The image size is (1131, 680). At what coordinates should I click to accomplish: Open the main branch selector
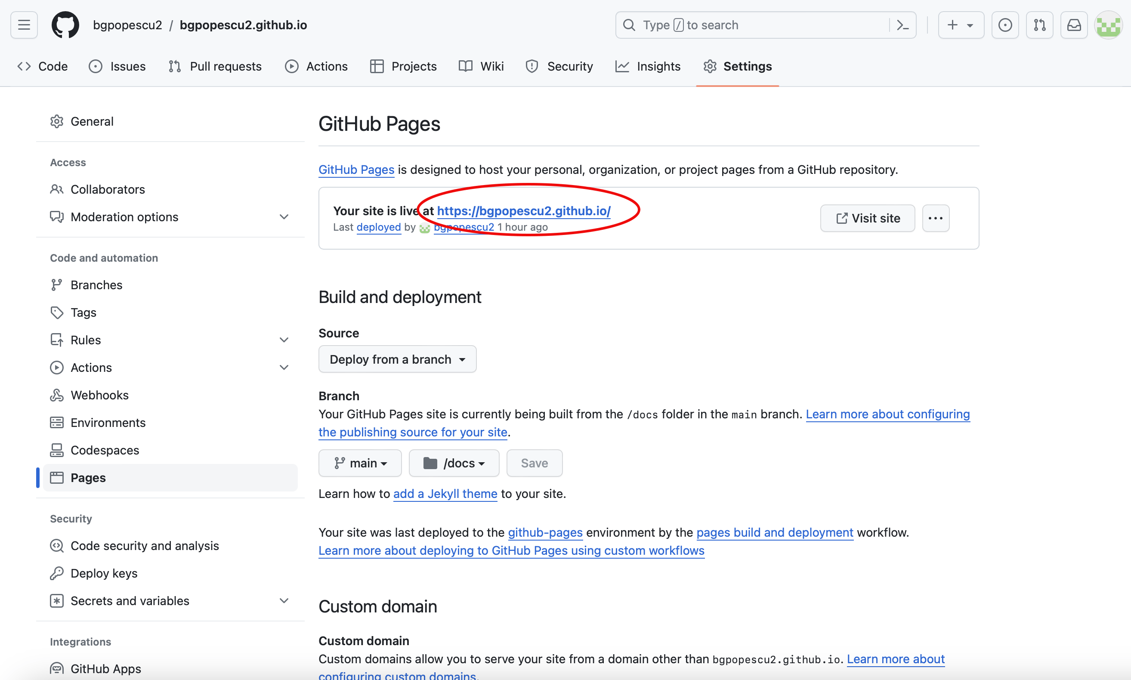tap(360, 463)
